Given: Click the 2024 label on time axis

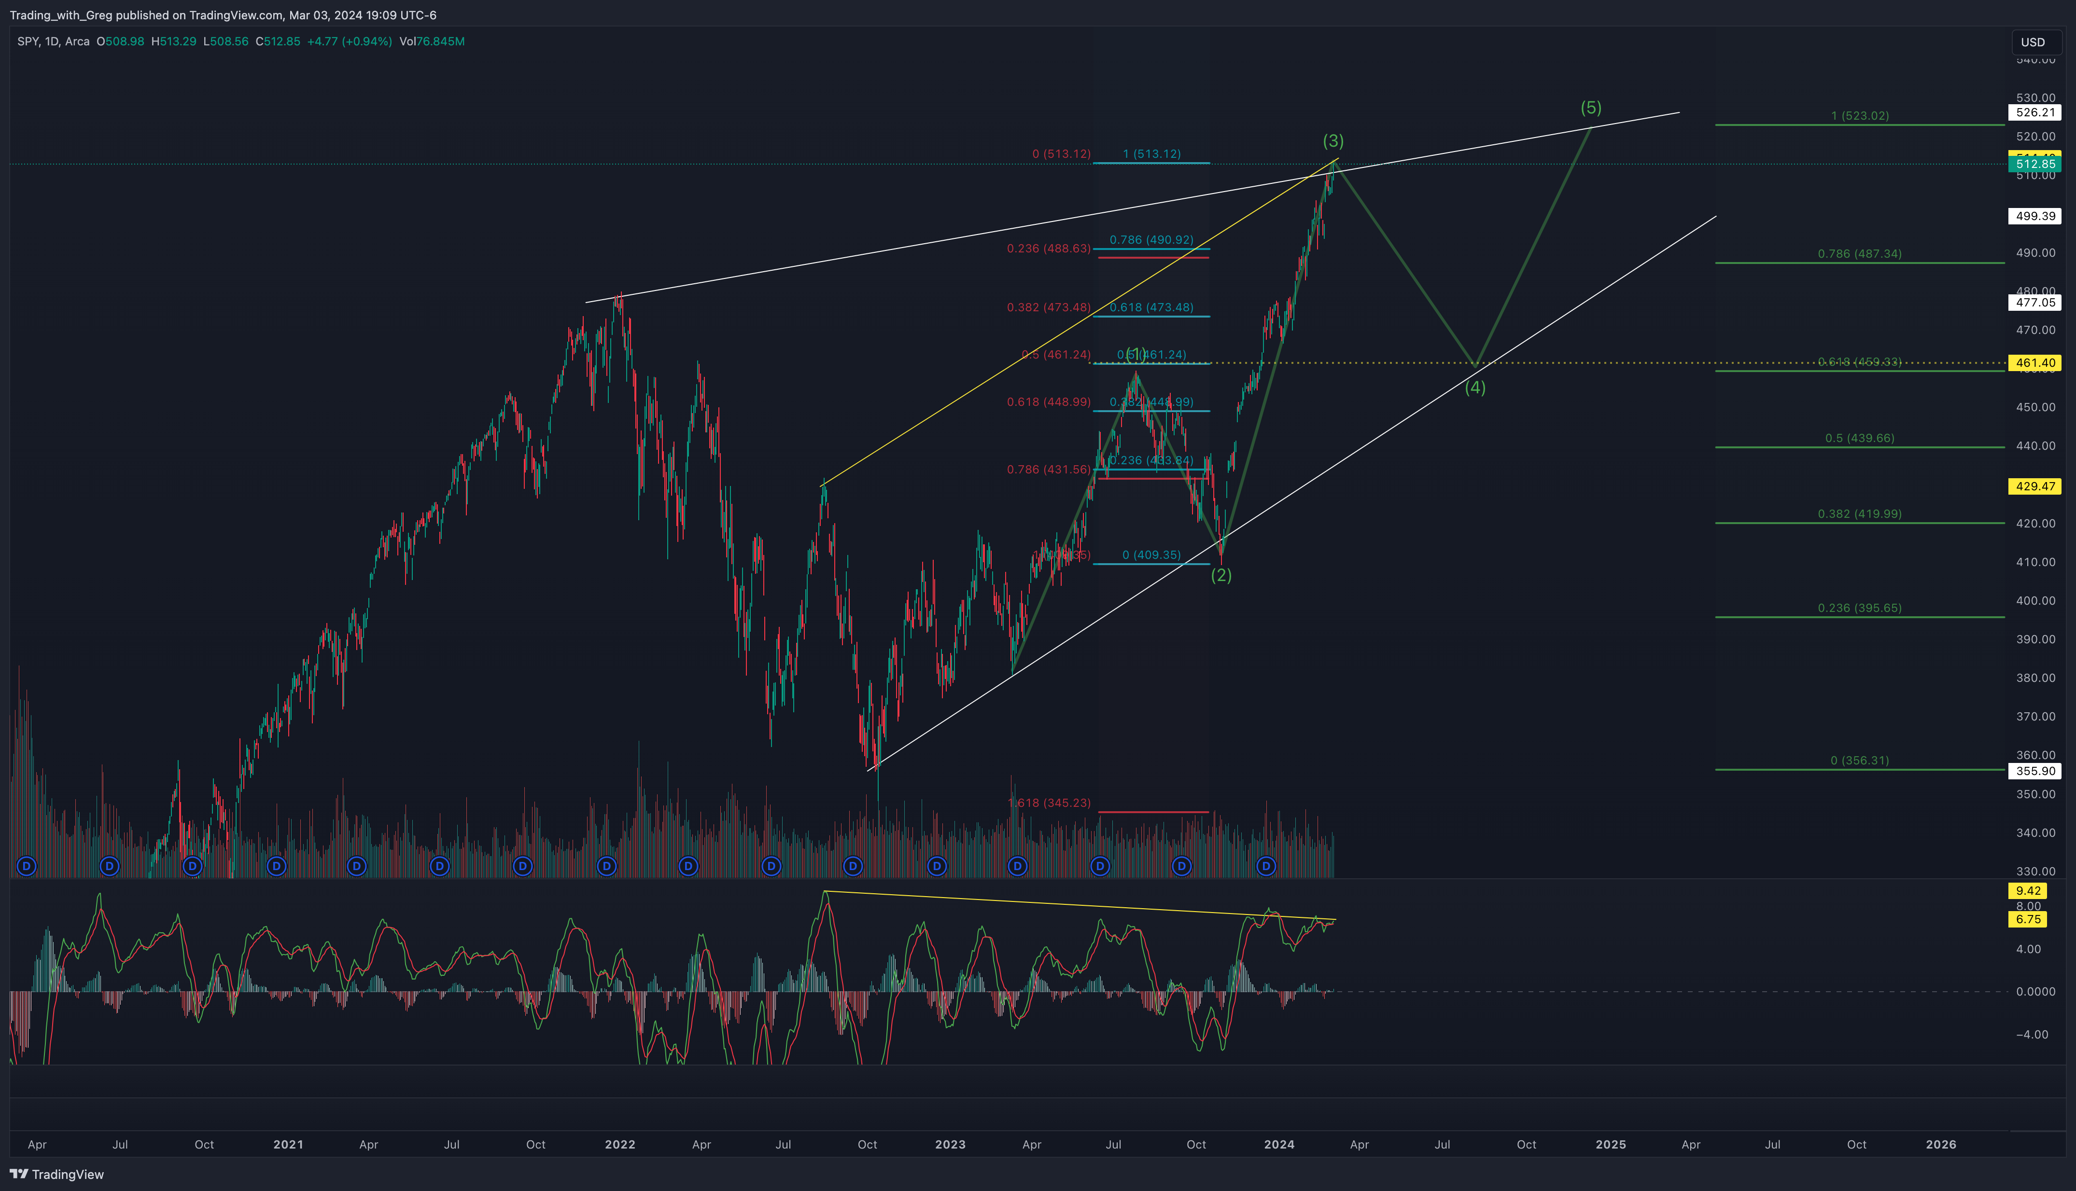Looking at the screenshot, I should (1279, 1145).
